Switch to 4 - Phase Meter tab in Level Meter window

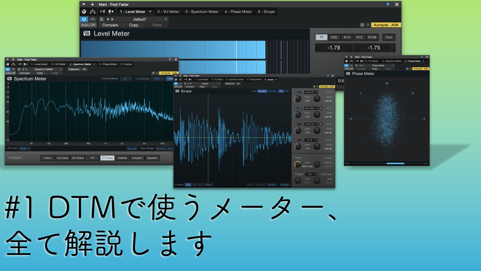[x=238, y=12]
